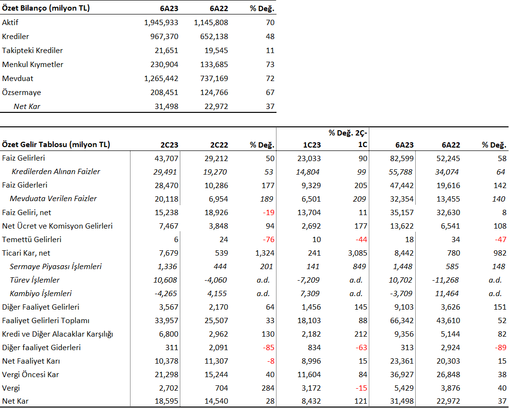Select the 'Takipteki Krediler' row label
Screen dimensions: 509x408
32,51
